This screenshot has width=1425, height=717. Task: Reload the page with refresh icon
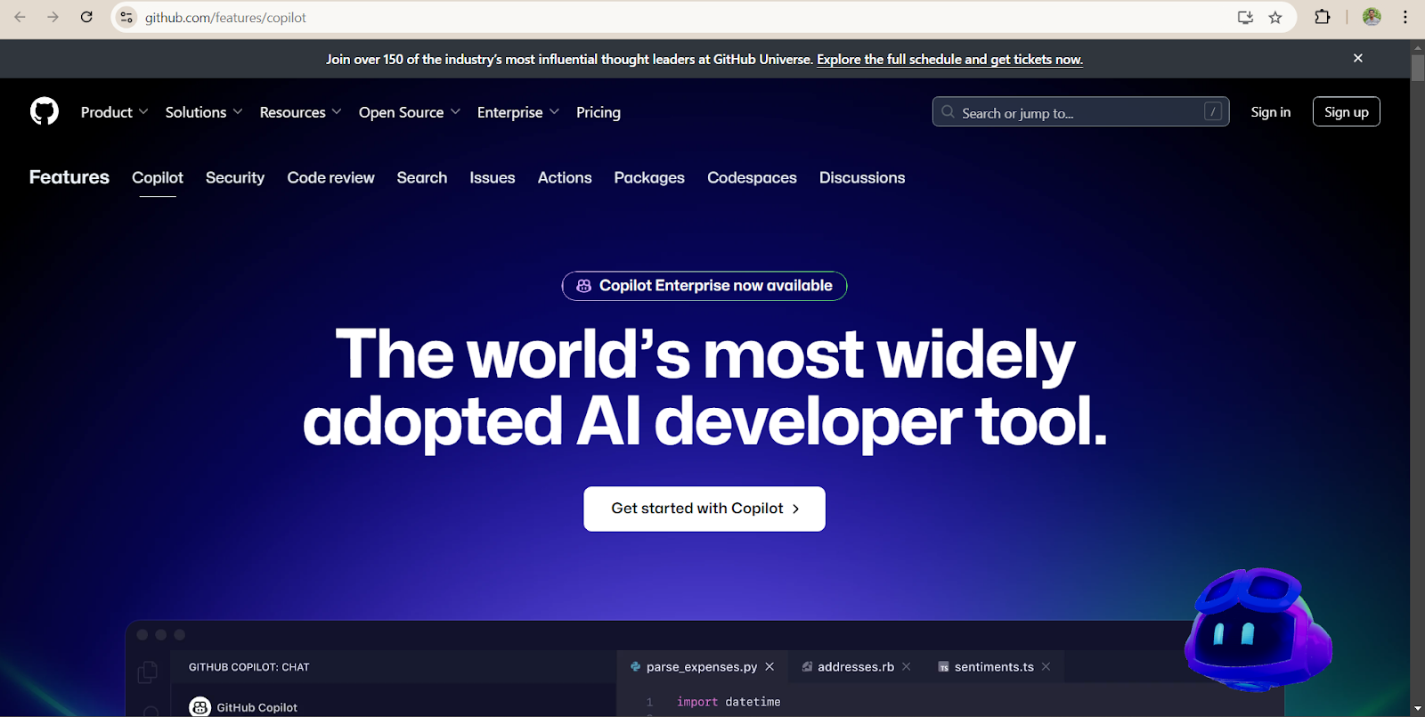point(86,17)
